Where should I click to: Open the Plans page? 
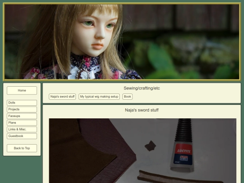22,123
